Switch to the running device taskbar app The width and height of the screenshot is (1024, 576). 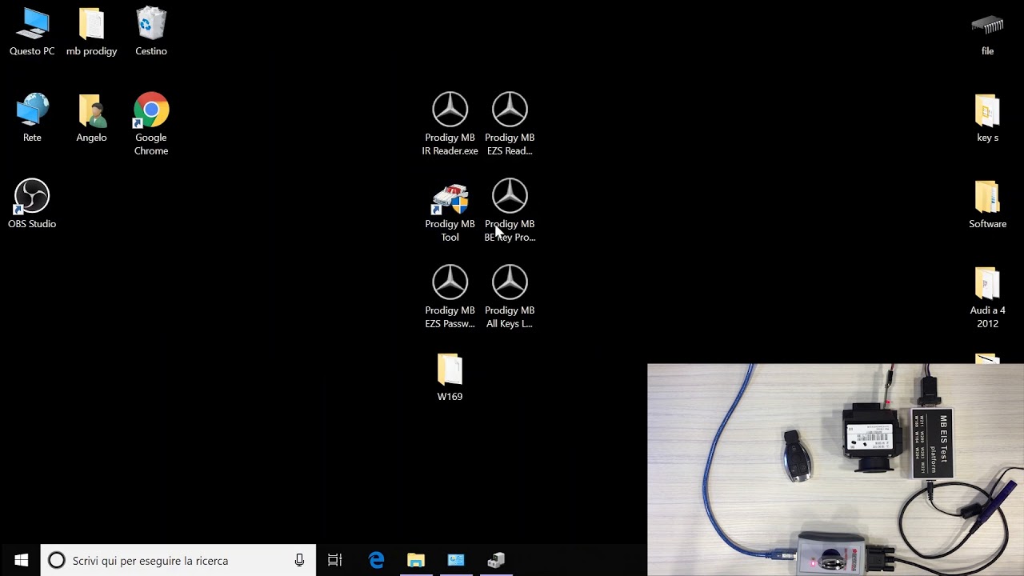[x=497, y=560]
